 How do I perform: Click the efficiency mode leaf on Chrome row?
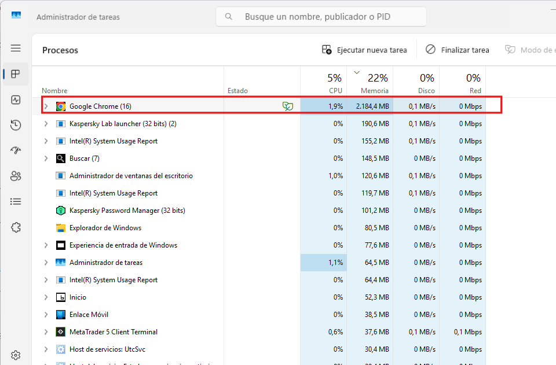[288, 106]
